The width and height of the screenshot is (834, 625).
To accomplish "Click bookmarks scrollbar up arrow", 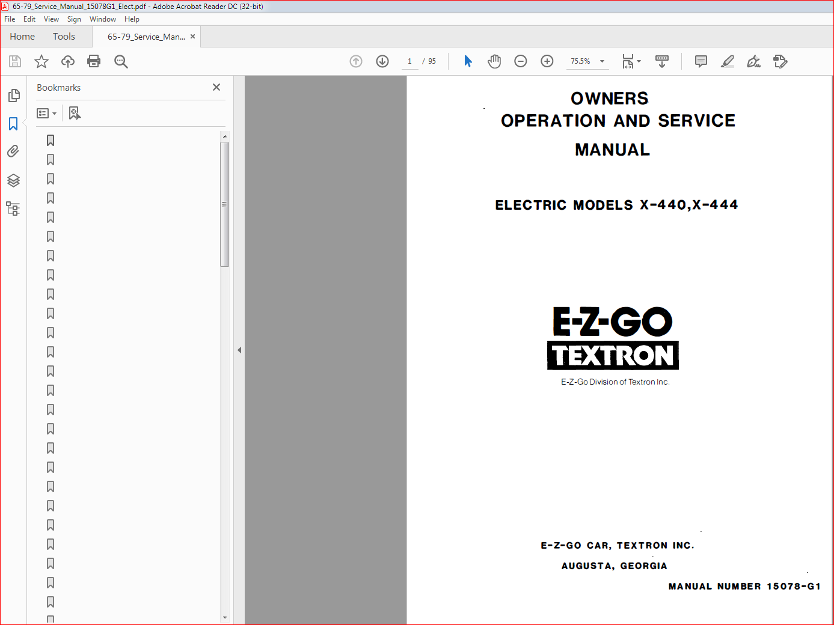I will (225, 136).
